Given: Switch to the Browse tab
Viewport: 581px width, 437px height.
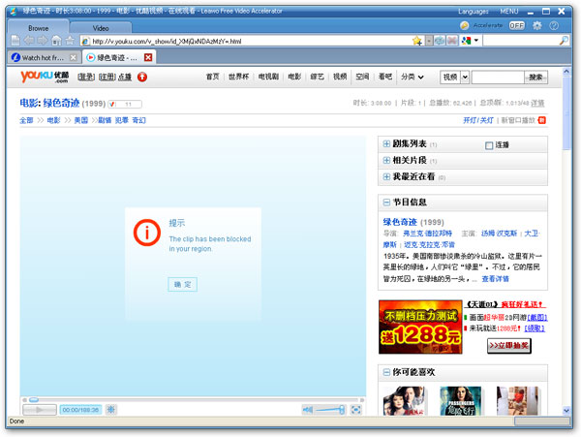Looking at the screenshot, I should (38, 28).
